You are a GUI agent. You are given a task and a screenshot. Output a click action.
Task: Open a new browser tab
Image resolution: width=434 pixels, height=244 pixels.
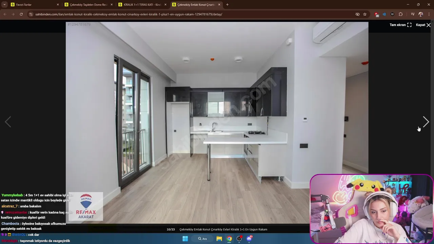227,5
